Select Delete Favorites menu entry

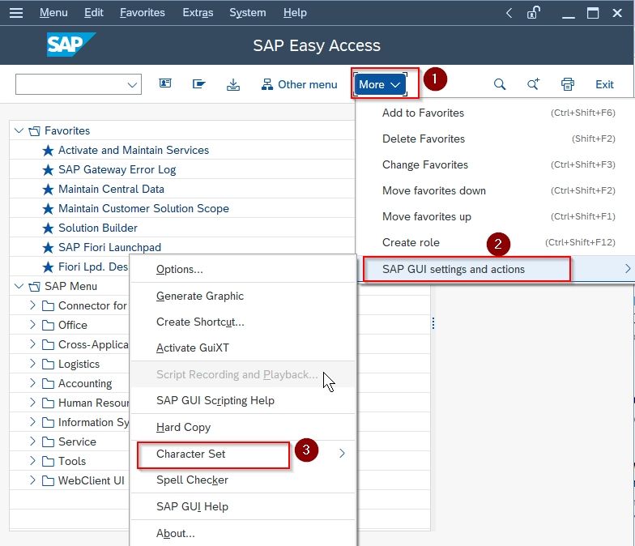495,139
